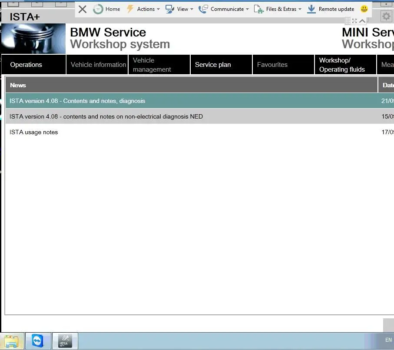Switch to Vehicle management tab
Viewport: 394px width, 350px height.
click(x=159, y=65)
